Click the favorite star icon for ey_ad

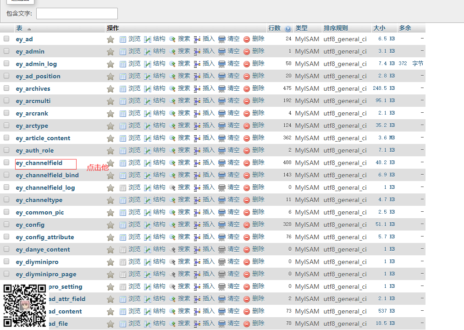[110, 39]
